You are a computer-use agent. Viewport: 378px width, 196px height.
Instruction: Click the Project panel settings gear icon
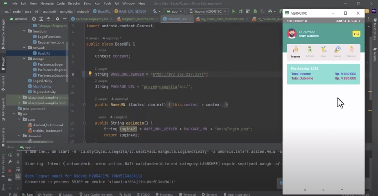pos(57,19)
